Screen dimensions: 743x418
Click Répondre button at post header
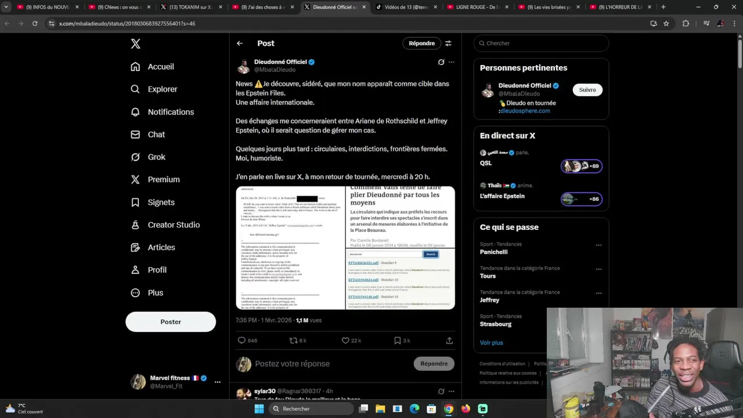coord(421,44)
